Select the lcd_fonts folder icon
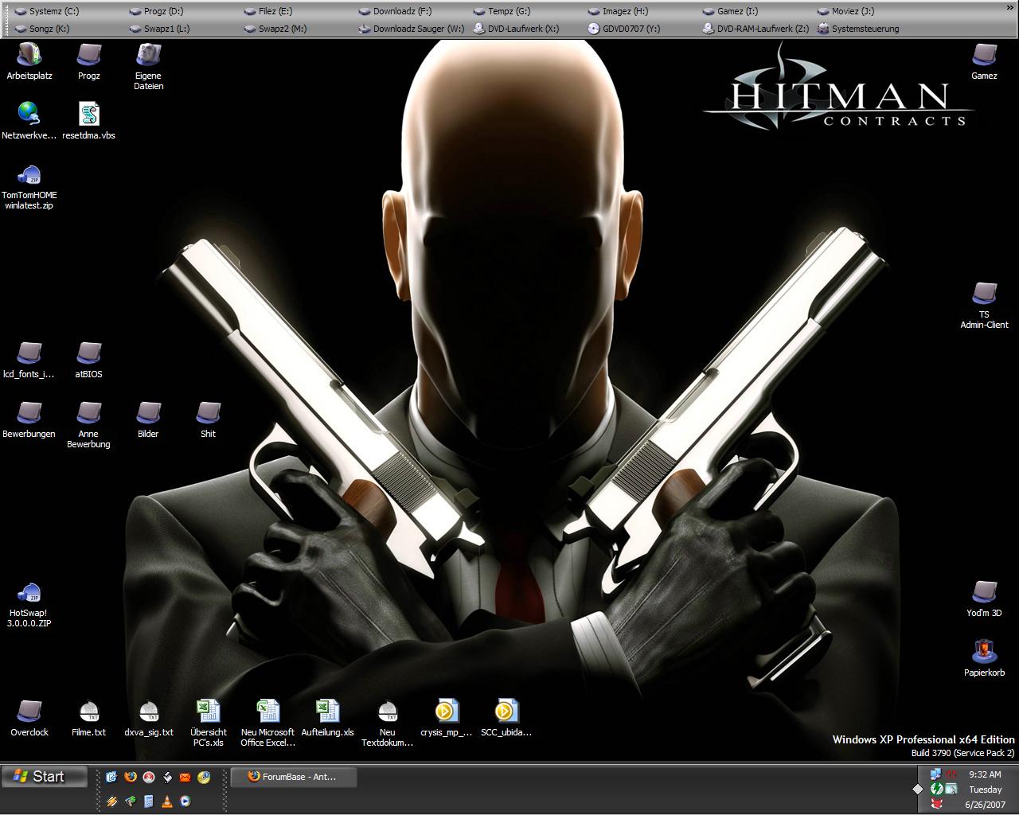Viewport: 1019px width, 815px height. tap(29, 360)
